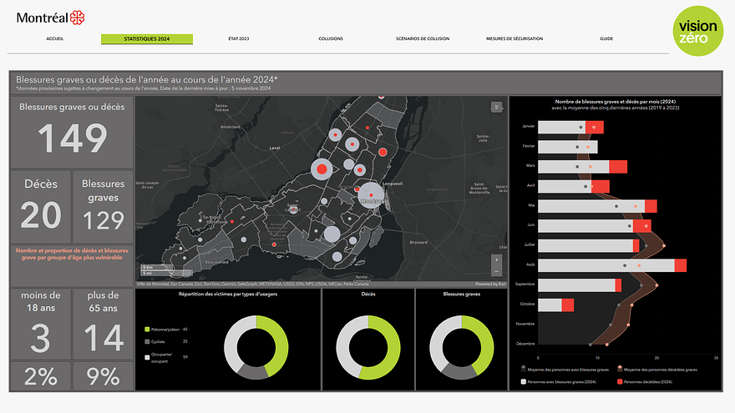Click the Blessures graves chart green slice
This screenshot has width=735, height=413.
pos(486,344)
